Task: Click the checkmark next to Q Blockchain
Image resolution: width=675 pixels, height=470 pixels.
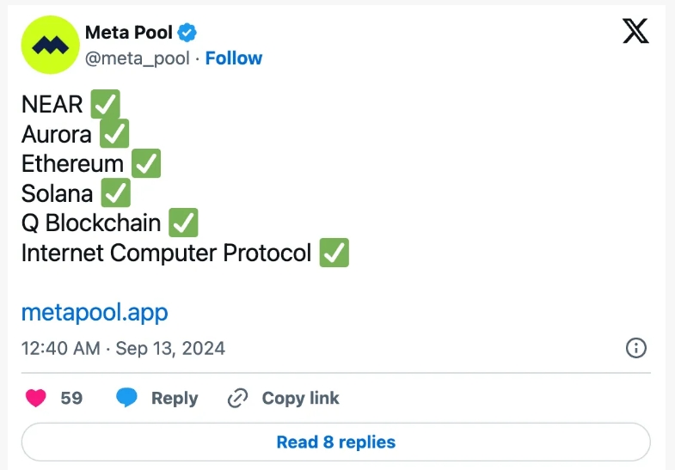Action: (x=183, y=223)
